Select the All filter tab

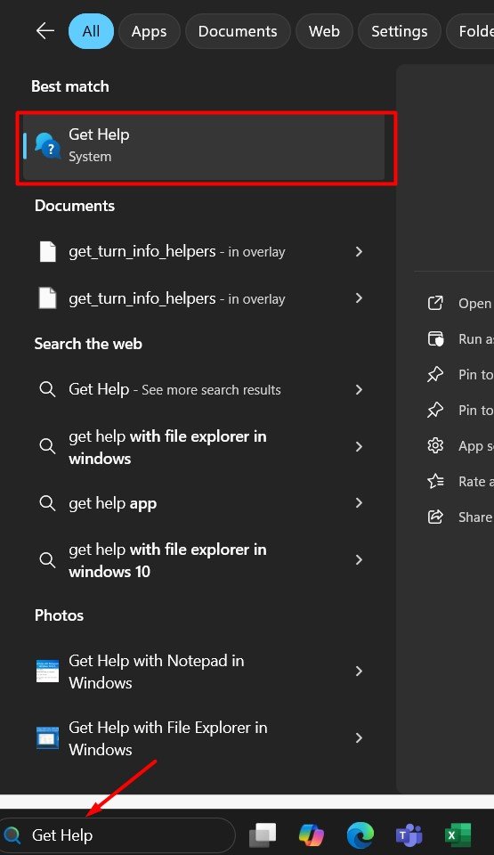91,31
